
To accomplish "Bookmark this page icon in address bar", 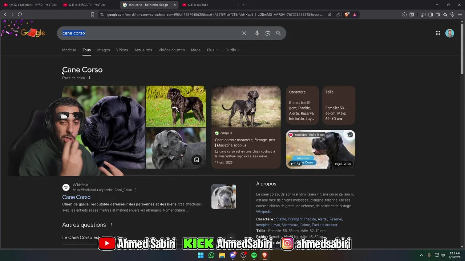I will 92,14.
